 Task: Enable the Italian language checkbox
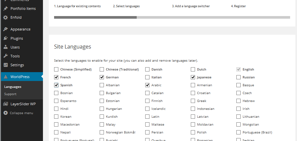point(147,77)
